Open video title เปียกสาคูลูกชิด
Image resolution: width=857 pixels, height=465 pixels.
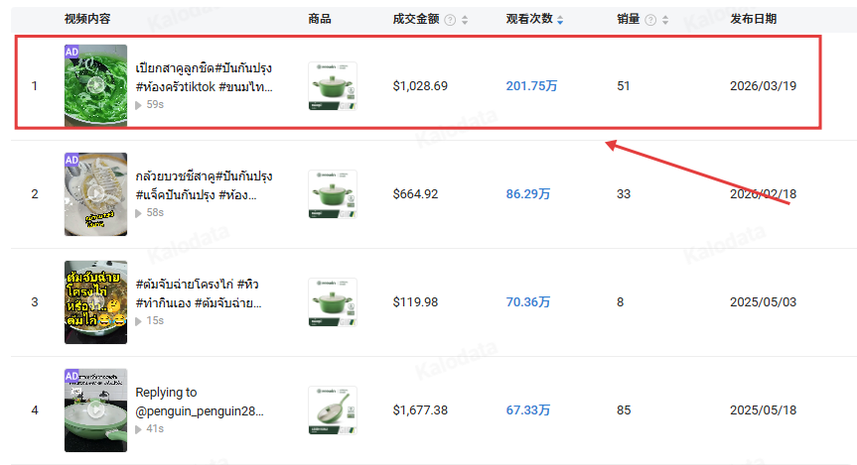point(204,77)
